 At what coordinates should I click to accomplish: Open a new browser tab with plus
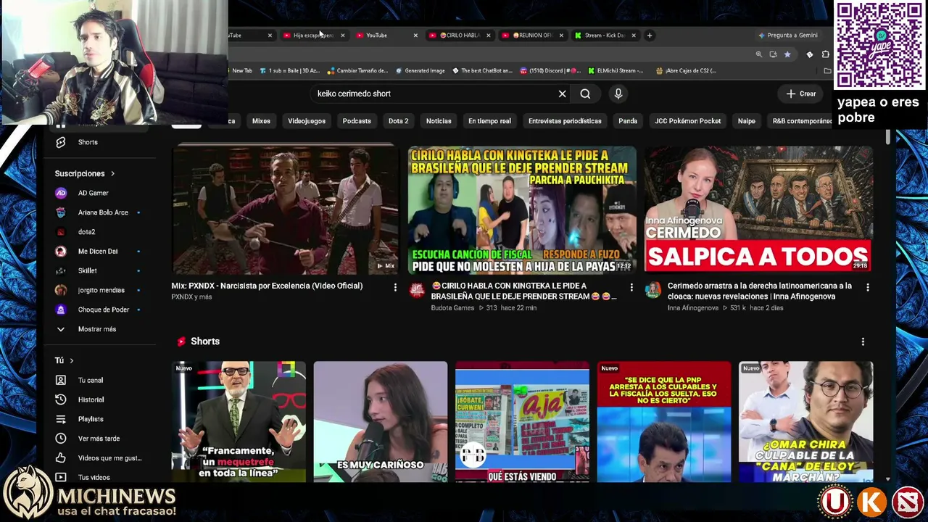(x=650, y=35)
